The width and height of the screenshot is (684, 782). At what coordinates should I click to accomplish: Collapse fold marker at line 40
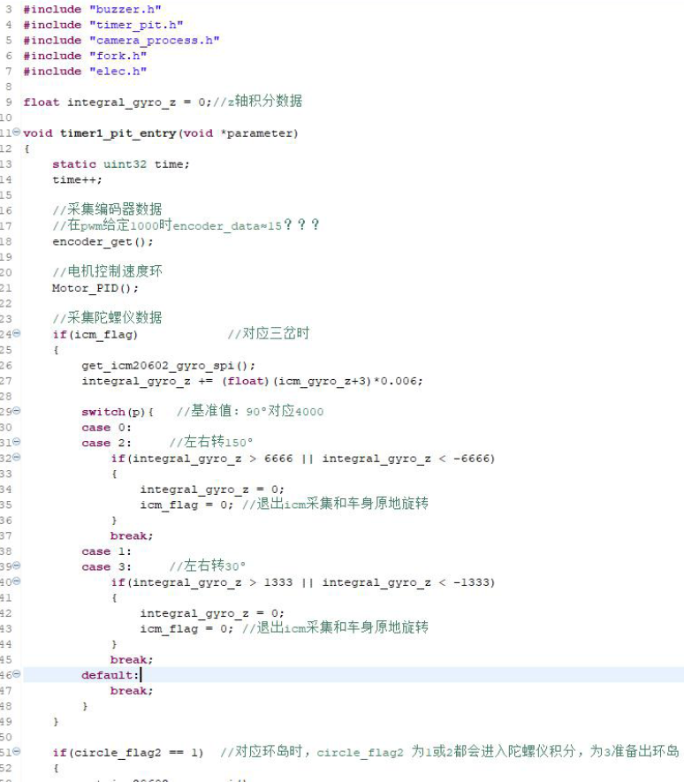(x=17, y=581)
